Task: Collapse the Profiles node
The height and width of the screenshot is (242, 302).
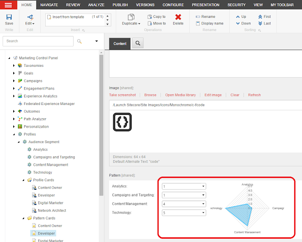Action: pos(14,134)
